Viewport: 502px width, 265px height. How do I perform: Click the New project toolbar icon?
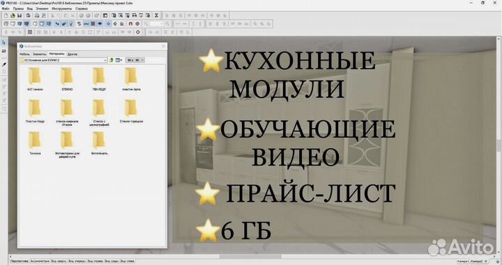6,15
